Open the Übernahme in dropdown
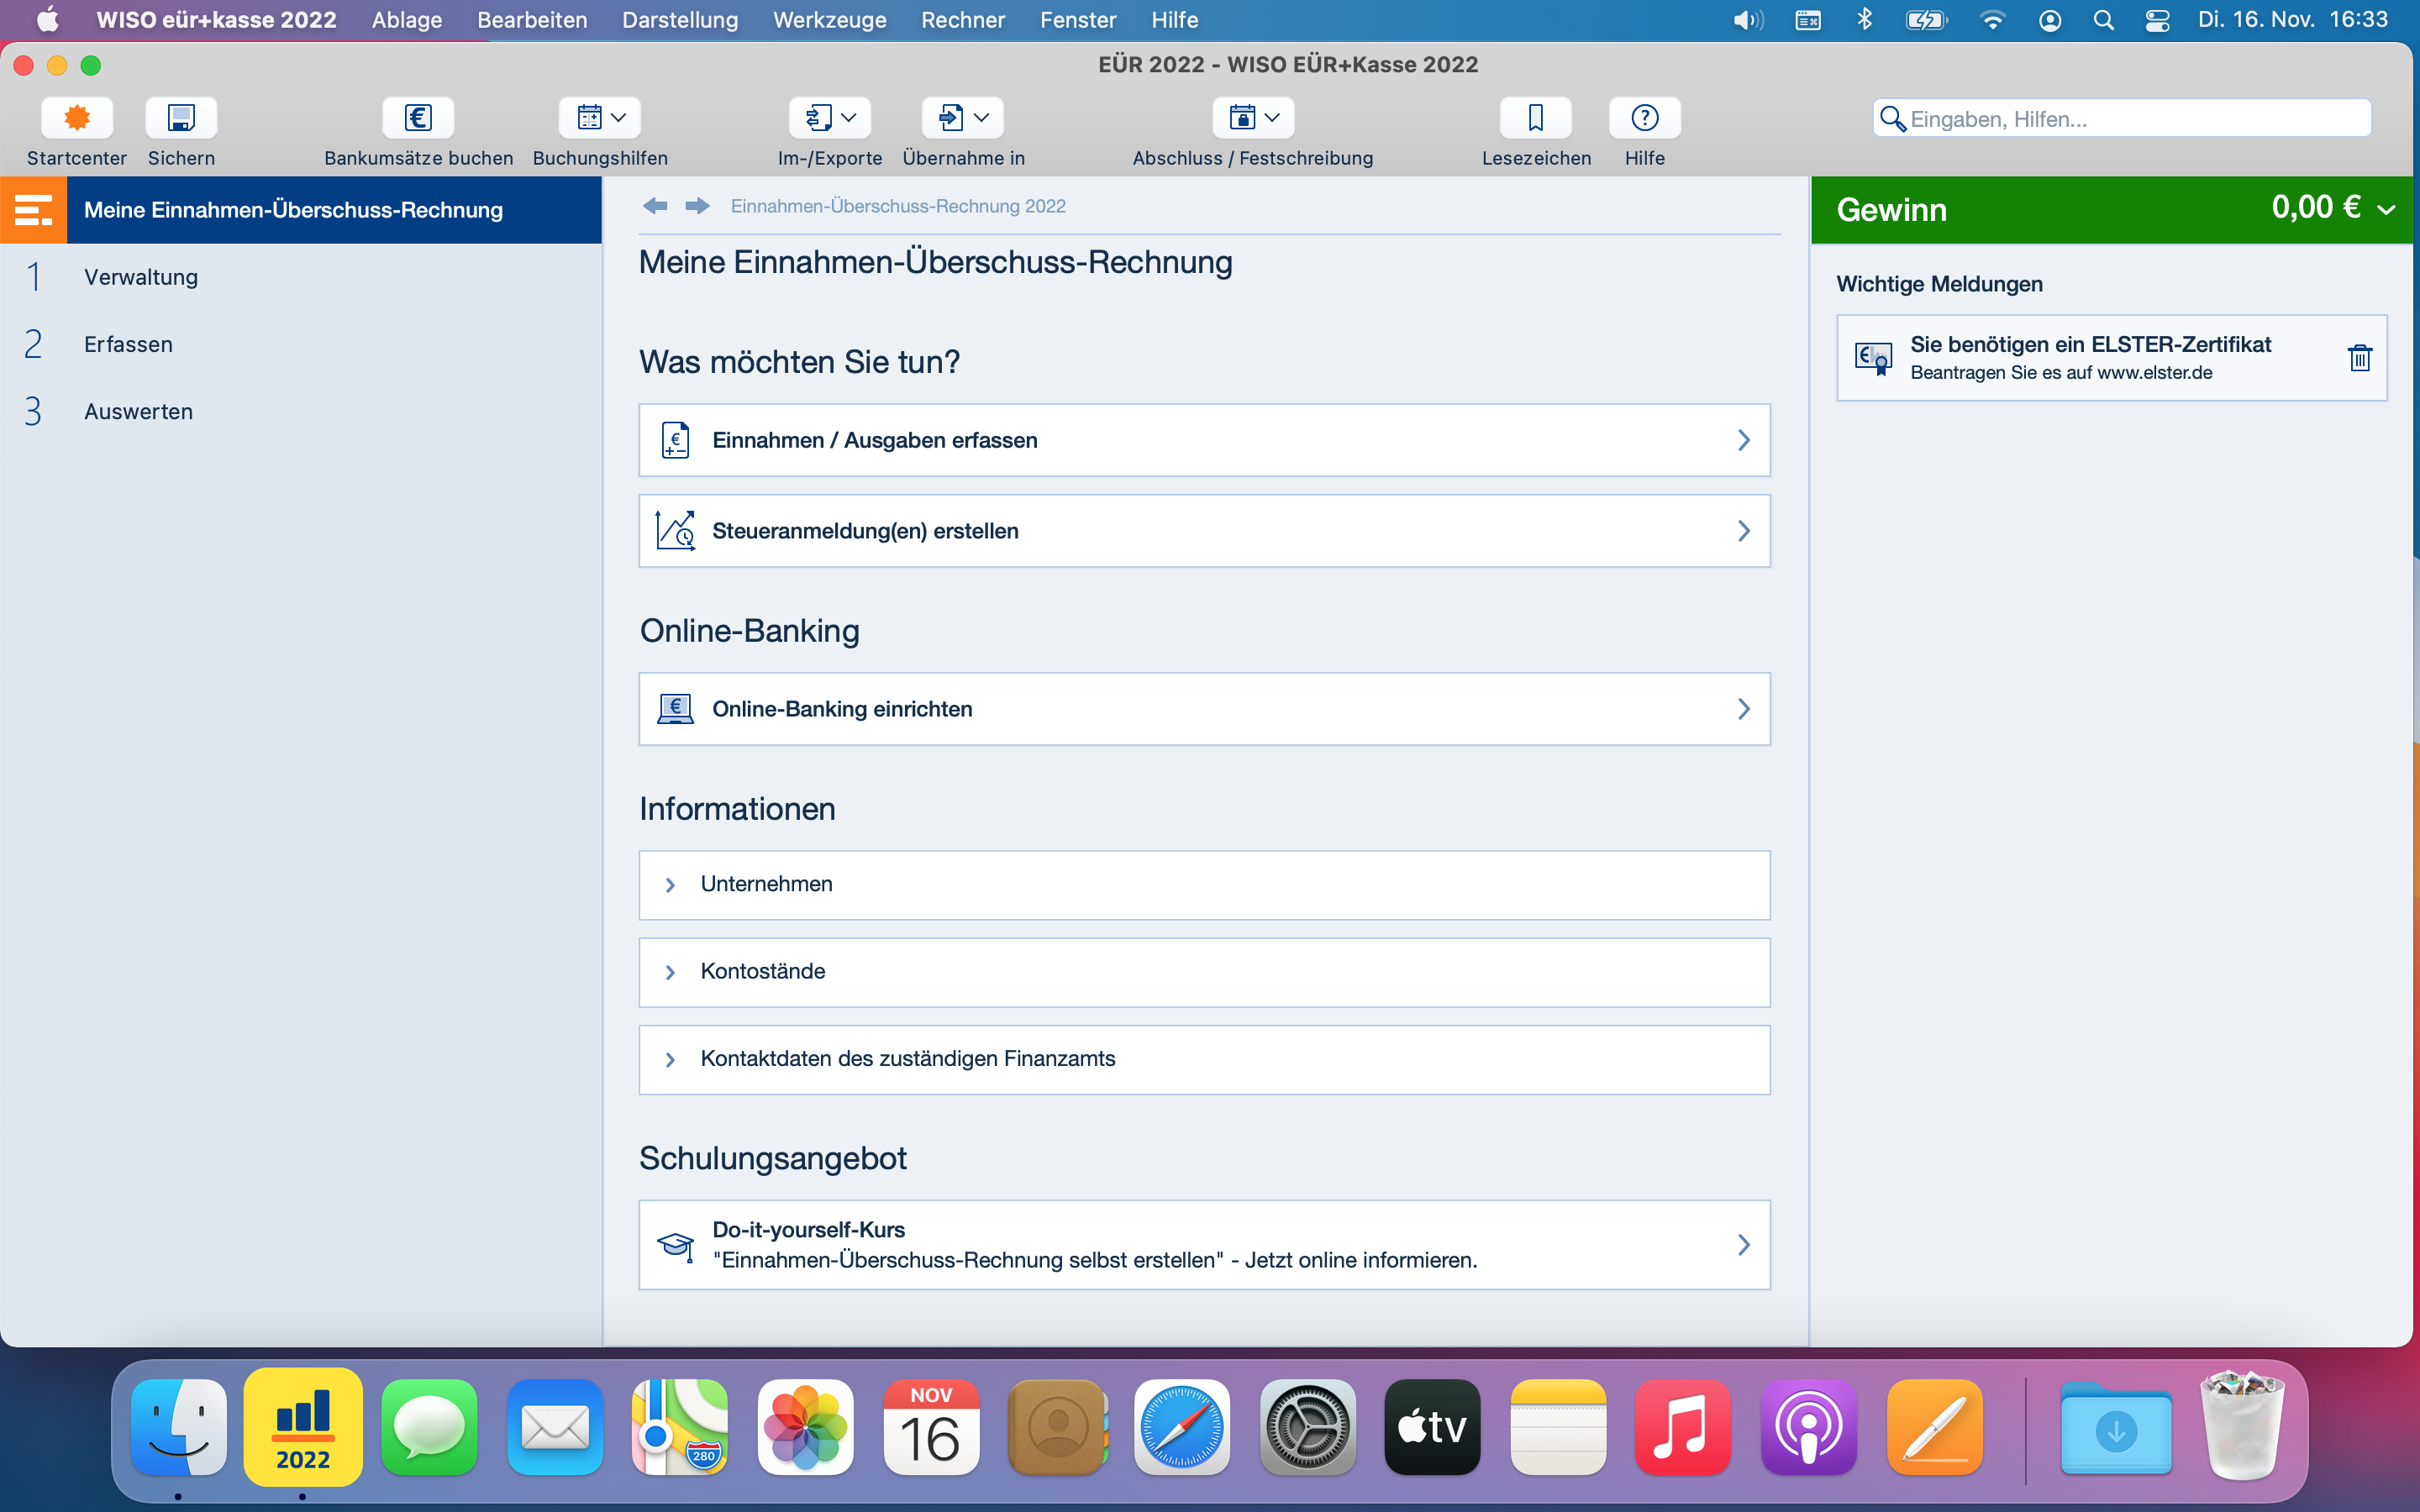The image size is (2420, 1512). [x=963, y=118]
